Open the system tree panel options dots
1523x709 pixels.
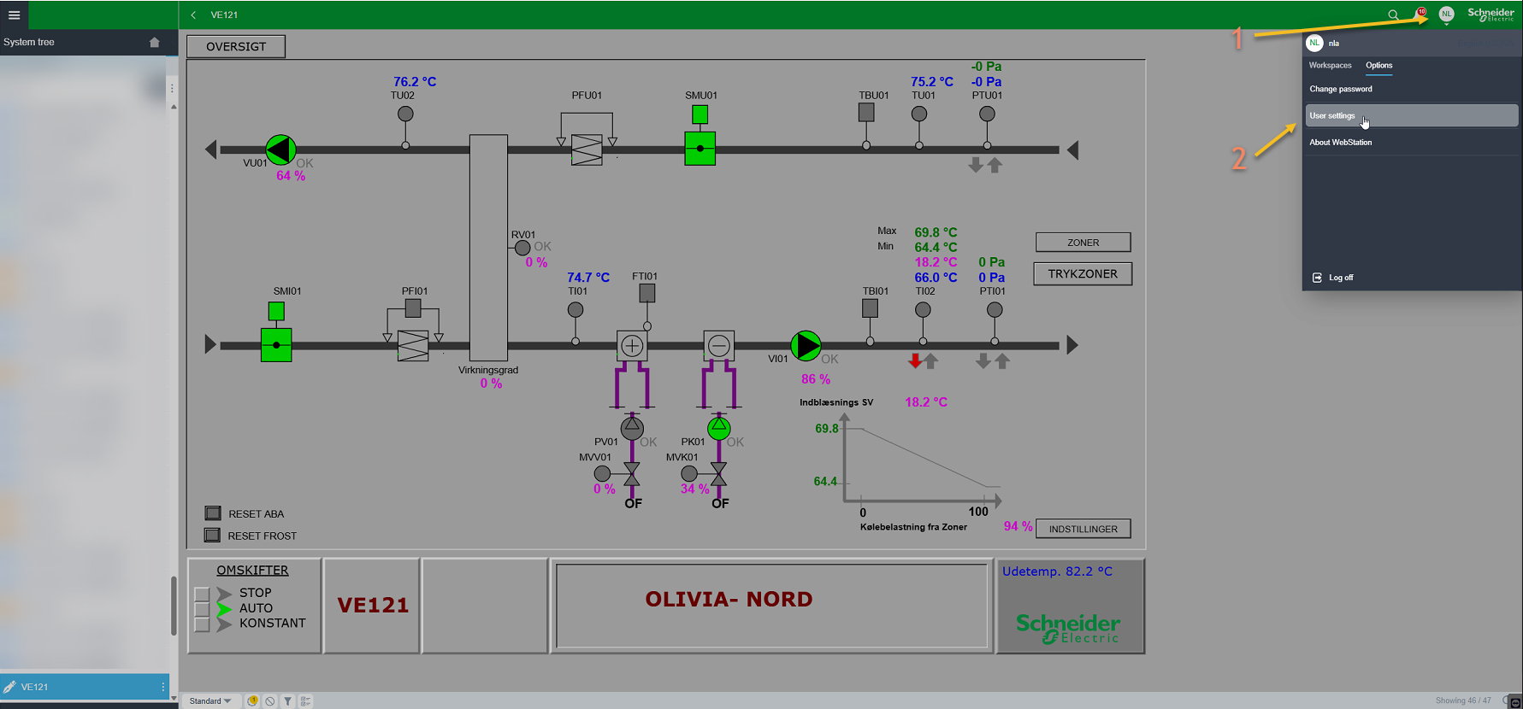tap(172, 88)
